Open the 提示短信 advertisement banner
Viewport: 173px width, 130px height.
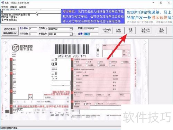tap(149, 16)
